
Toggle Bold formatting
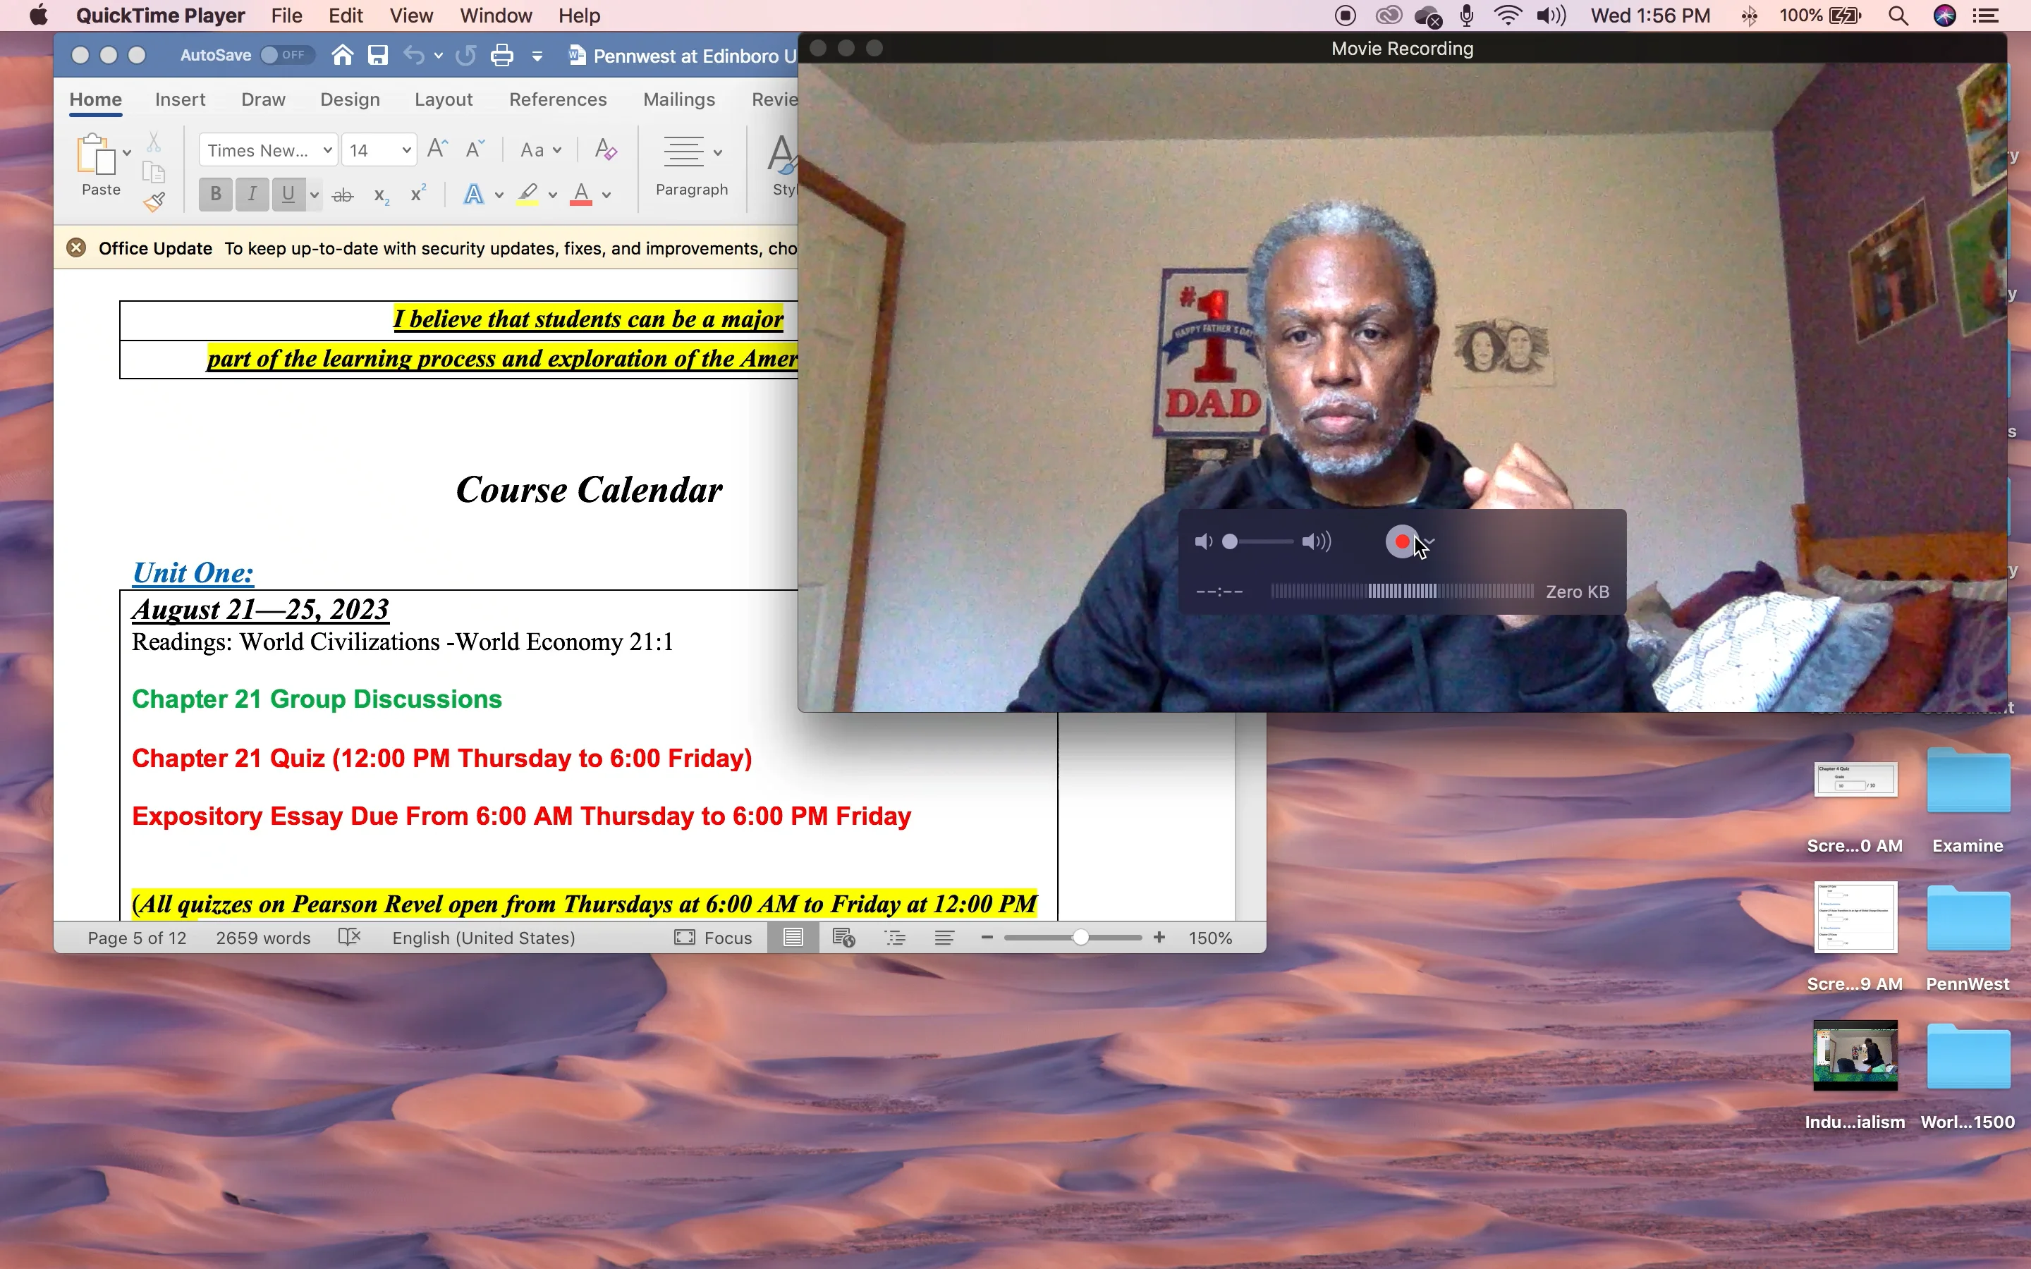click(x=216, y=195)
